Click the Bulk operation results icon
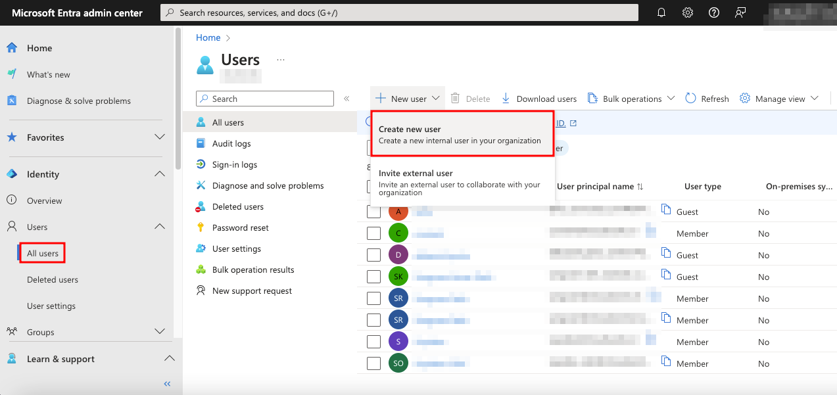This screenshot has width=837, height=395. [x=201, y=269]
